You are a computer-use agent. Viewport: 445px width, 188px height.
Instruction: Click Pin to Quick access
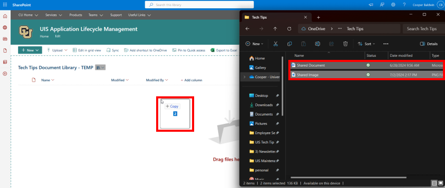pyautogui.click(x=189, y=51)
